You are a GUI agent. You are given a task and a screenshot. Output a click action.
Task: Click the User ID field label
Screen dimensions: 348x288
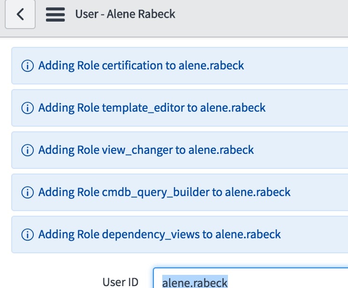(x=121, y=282)
